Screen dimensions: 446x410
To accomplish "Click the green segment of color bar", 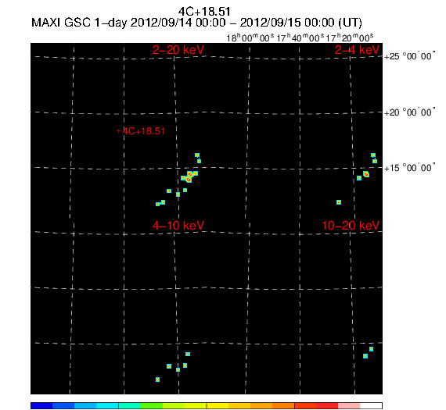I will (x=151, y=405).
